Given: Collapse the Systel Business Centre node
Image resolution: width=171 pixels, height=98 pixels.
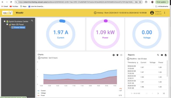Looking at the screenshot, I should point(5,21).
